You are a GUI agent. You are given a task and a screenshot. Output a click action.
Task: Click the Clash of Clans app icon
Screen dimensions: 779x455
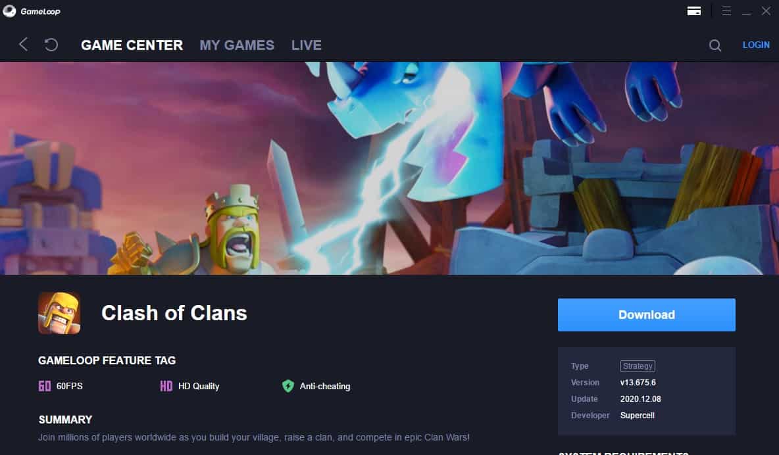coord(59,313)
